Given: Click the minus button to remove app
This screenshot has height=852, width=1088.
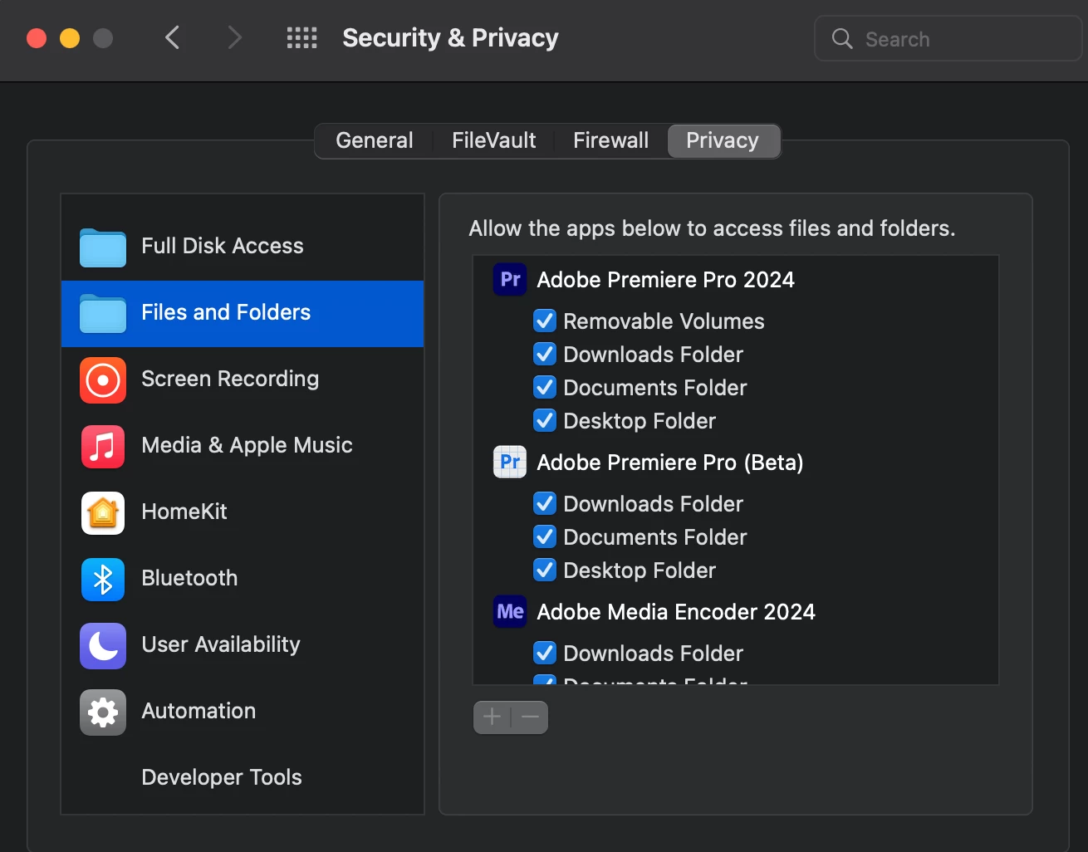Looking at the screenshot, I should pos(530,717).
